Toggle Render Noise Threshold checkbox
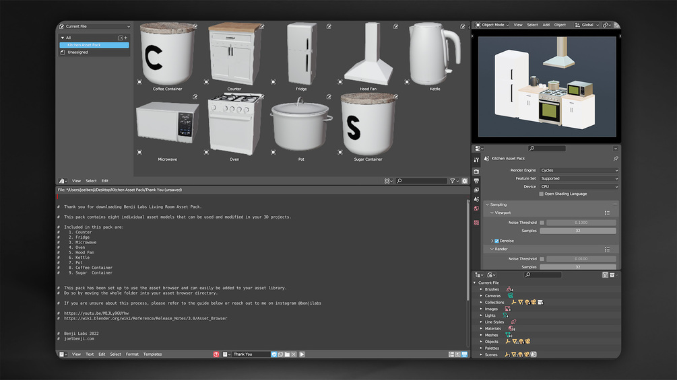Screen dimensions: 677x380 [542, 259]
